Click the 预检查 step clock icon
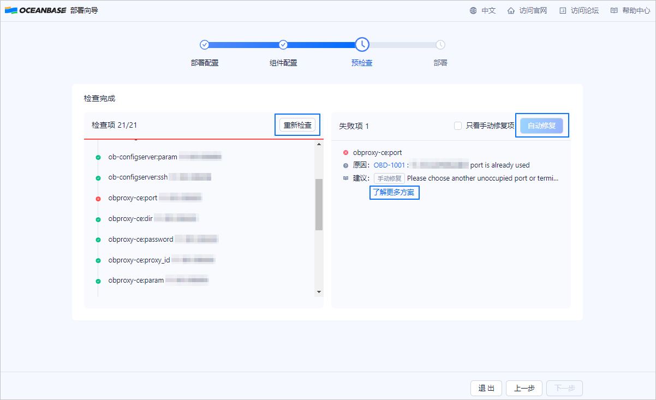The image size is (656, 400). tap(362, 45)
